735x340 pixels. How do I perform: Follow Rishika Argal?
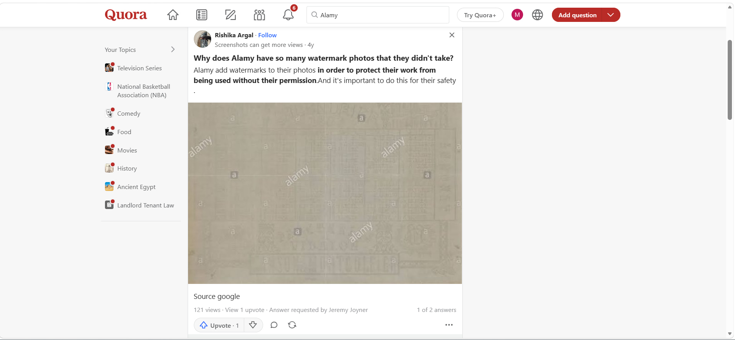(267, 35)
